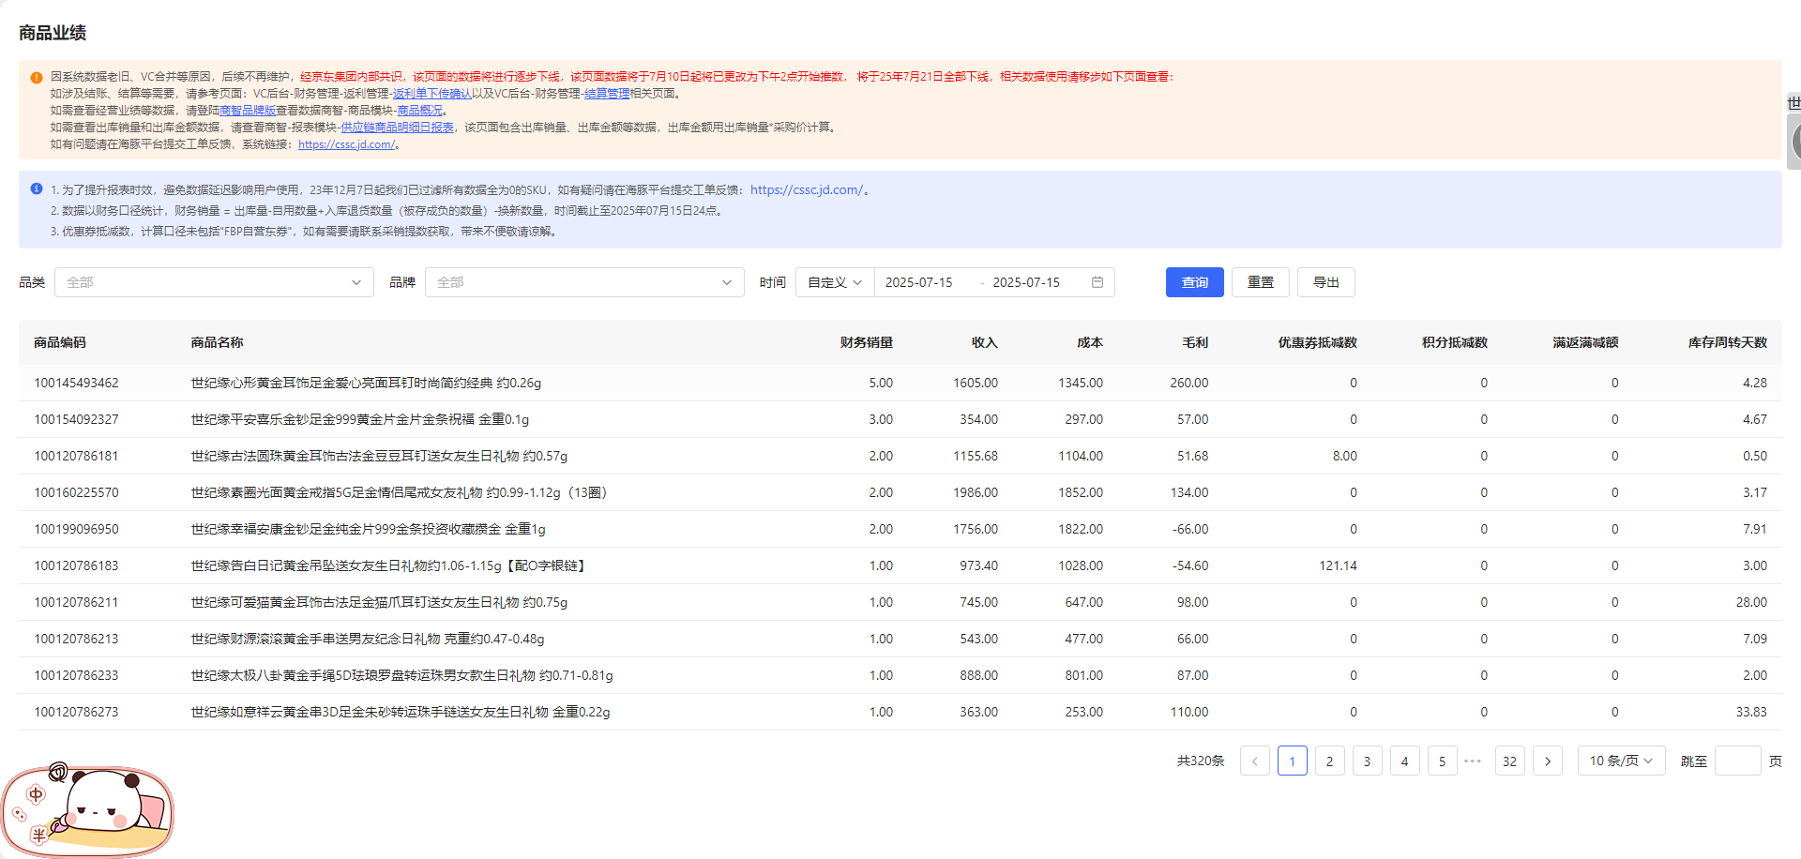Click the panda mascot sticker
Screen dimensions: 1801x859
point(88,810)
